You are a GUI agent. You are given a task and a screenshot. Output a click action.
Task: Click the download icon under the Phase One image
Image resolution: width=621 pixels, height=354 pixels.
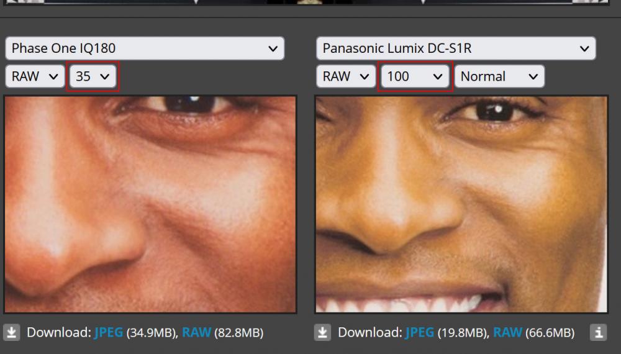(x=11, y=332)
